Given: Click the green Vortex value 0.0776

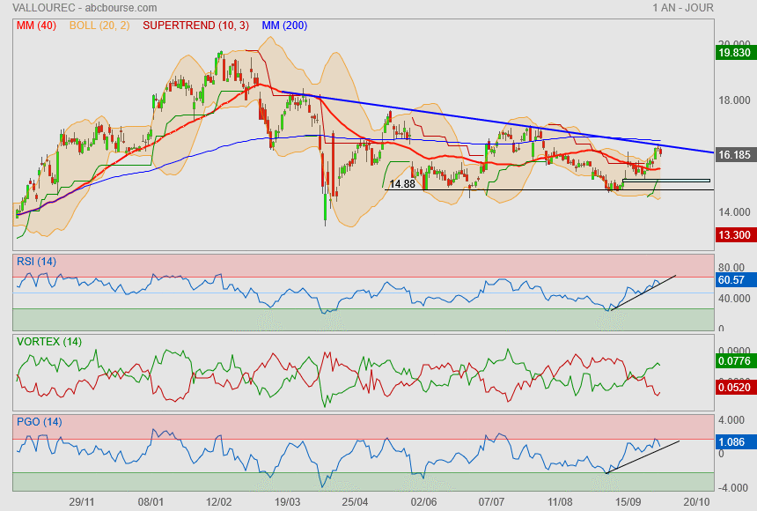Looking at the screenshot, I should coord(733,361).
